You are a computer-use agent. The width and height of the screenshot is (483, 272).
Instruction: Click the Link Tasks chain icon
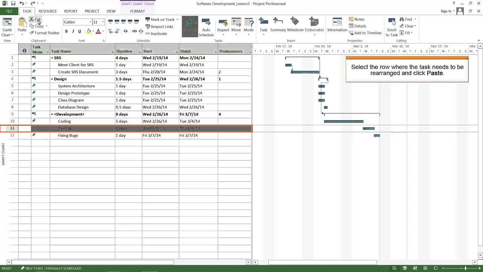134,31
